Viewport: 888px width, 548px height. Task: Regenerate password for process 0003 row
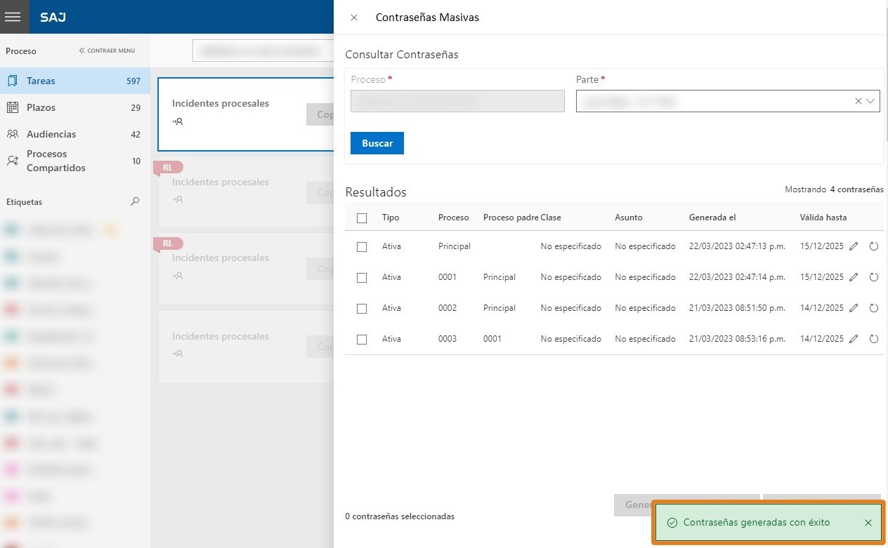[874, 339]
